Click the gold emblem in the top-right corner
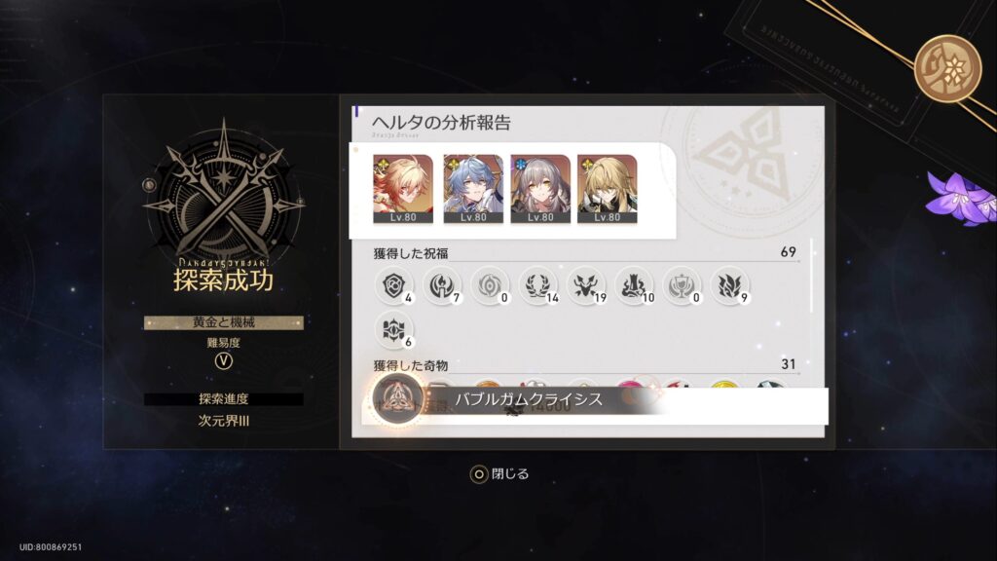Screen dimensions: 997x561 tap(947, 68)
